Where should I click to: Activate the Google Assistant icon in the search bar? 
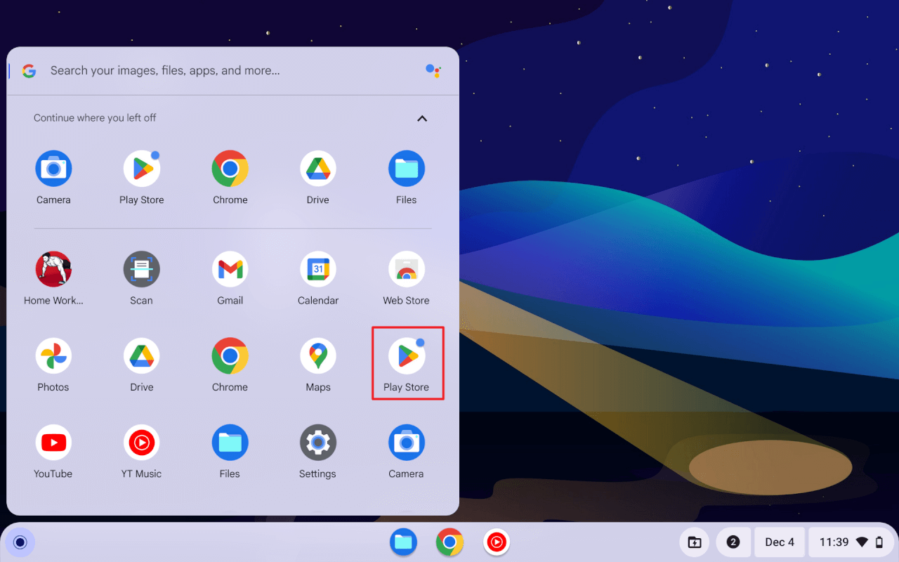pos(433,70)
